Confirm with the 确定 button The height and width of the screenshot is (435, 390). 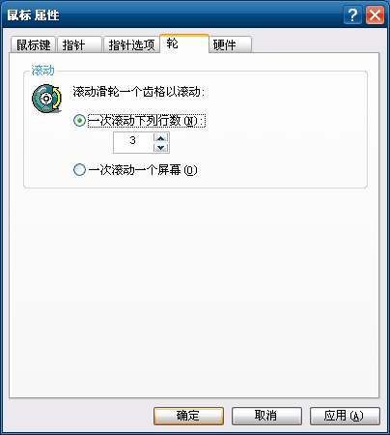tap(188, 416)
